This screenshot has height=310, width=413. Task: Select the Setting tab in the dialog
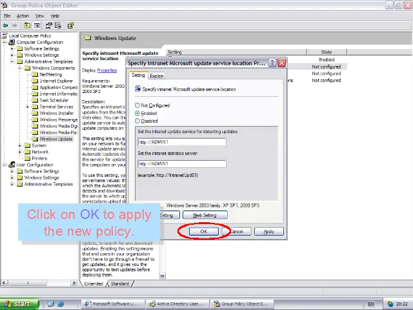coord(139,75)
